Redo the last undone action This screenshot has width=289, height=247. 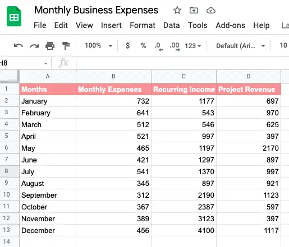pos(34,45)
